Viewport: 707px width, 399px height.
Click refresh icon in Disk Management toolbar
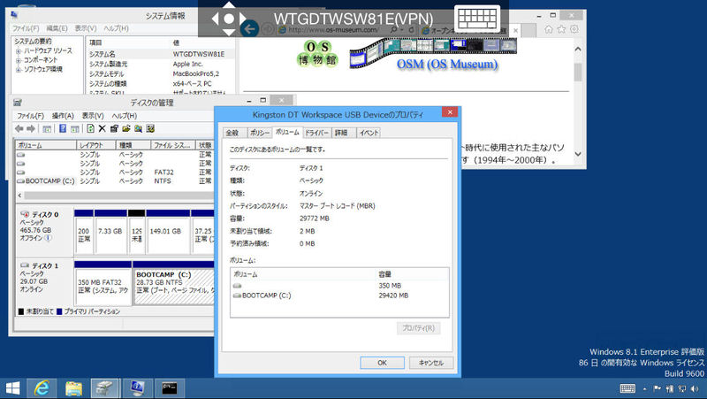[x=91, y=128]
